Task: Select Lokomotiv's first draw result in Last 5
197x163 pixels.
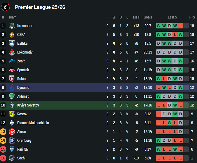Action: [x=159, y=52]
